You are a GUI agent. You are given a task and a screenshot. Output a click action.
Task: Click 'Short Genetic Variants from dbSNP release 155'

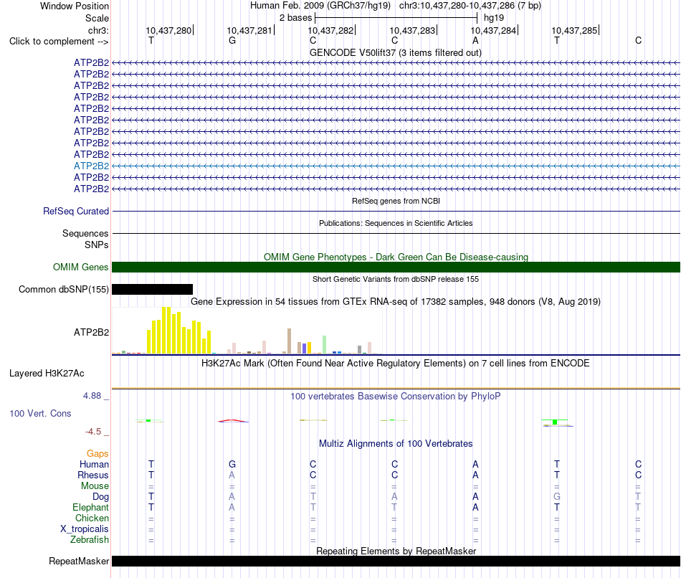pos(396,279)
